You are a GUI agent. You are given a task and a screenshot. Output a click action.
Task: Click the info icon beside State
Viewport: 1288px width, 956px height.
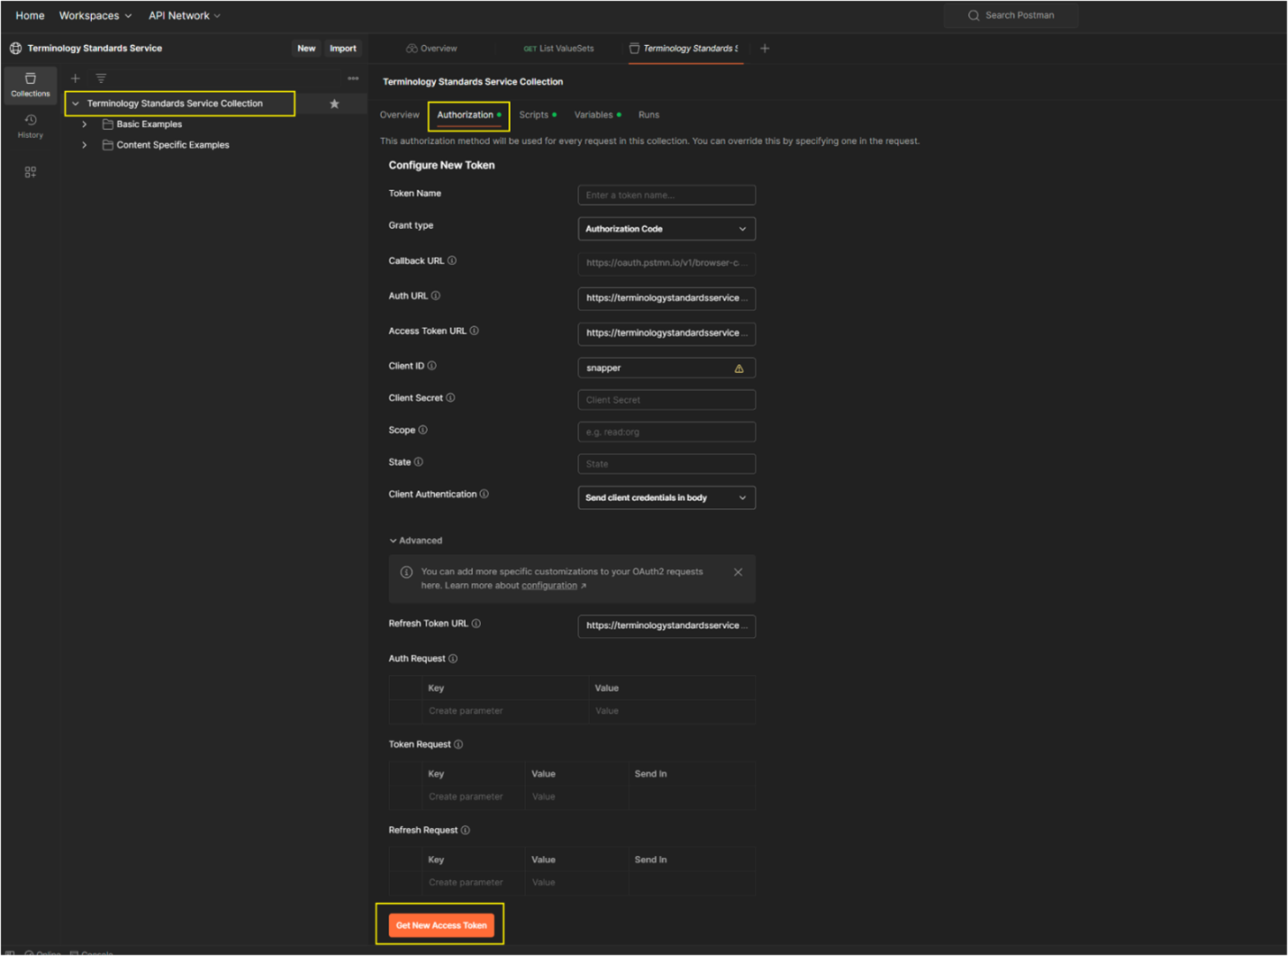419,462
